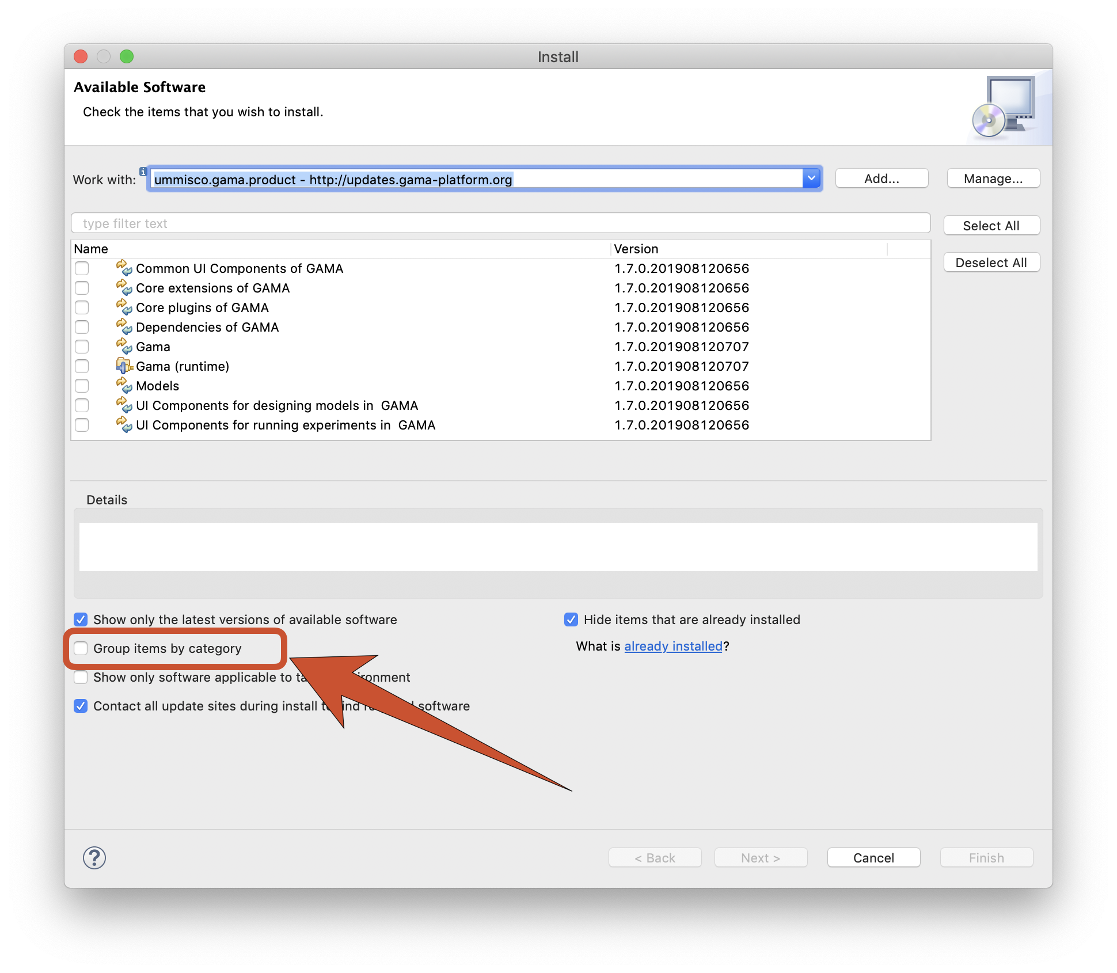Sort by the Version column header
The image size is (1117, 973).
(749, 249)
